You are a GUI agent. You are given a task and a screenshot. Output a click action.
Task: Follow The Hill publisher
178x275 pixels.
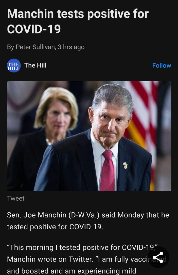162,66
